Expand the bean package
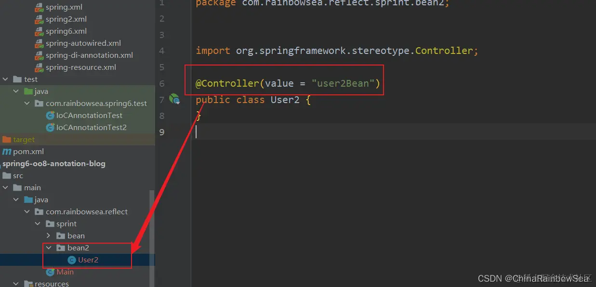 click(48, 236)
